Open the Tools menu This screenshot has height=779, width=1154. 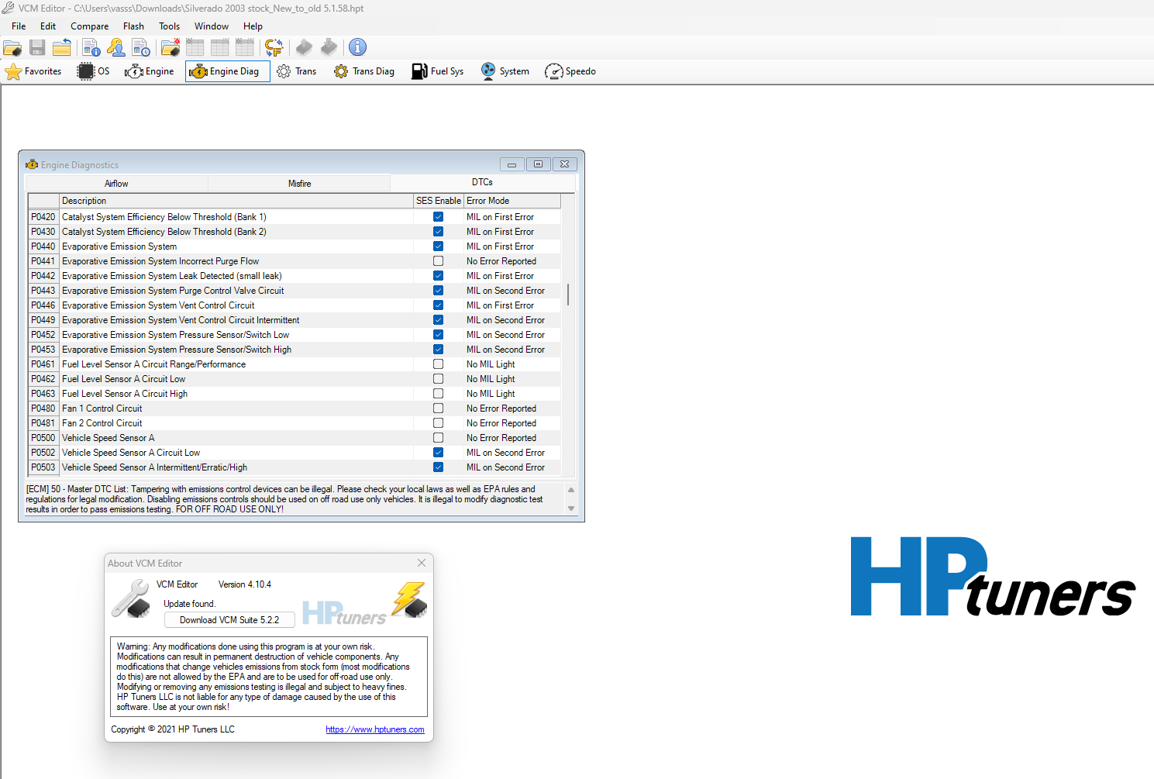(169, 26)
